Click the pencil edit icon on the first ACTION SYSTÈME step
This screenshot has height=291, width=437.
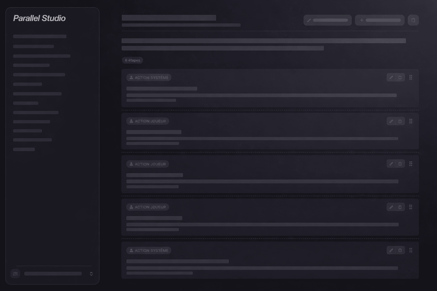(x=391, y=78)
